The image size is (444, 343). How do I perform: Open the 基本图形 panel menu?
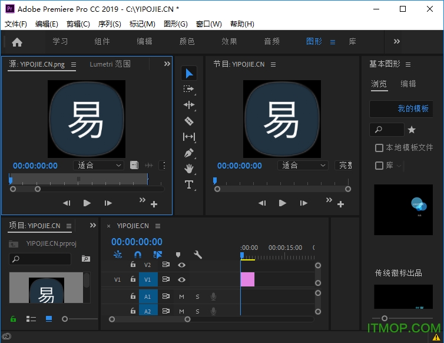pyautogui.click(x=407, y=64)
